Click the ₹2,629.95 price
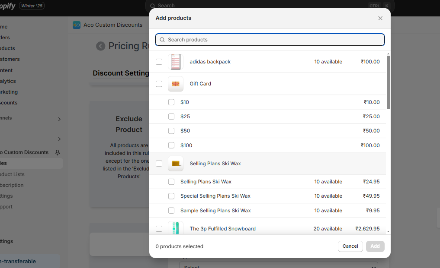This screenshot has width=440, height=268. [x=368, y=229]
